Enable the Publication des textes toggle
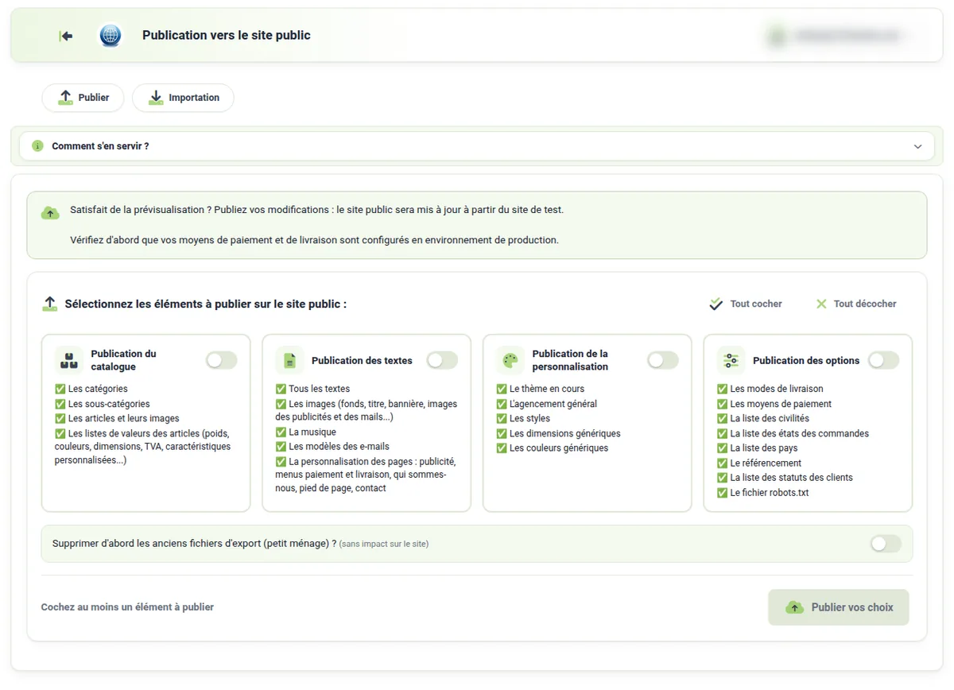 pos(442,360)
